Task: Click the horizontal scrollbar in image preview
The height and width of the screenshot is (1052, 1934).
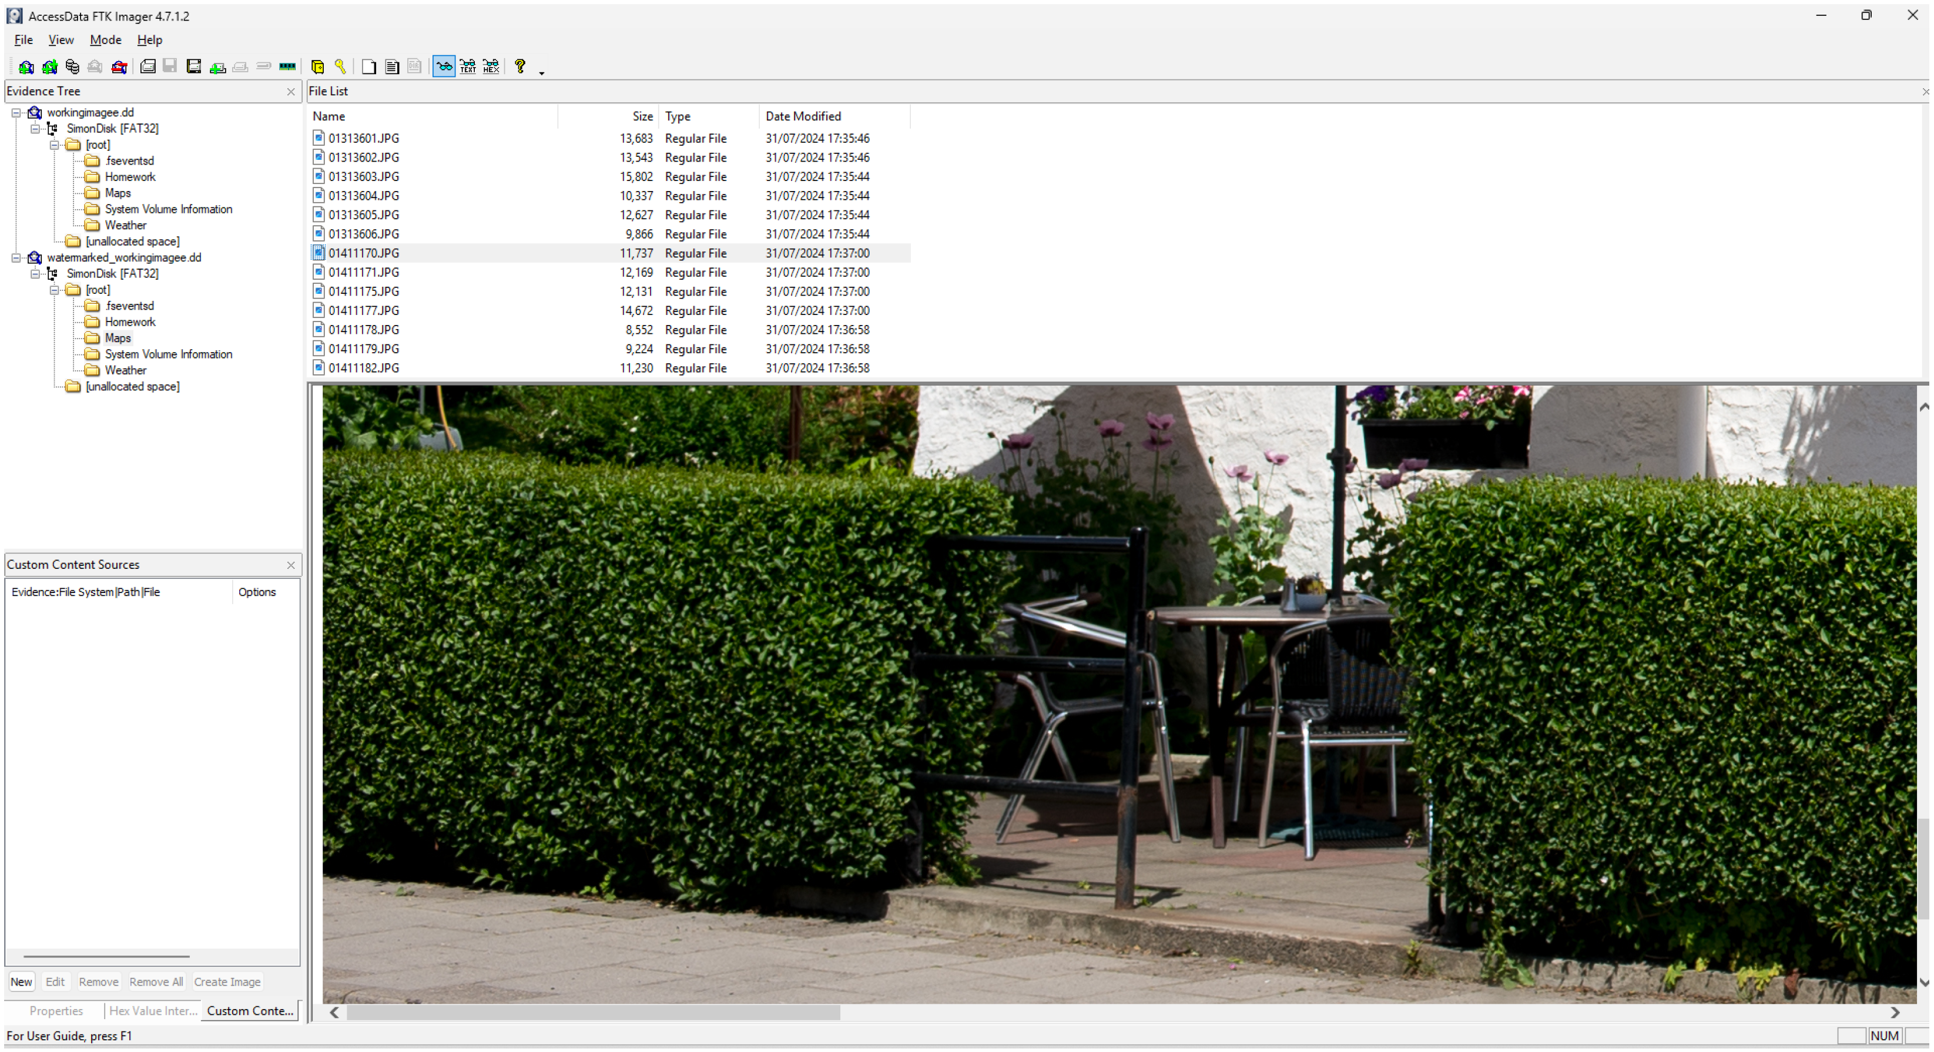Action: coord(592,1012)
